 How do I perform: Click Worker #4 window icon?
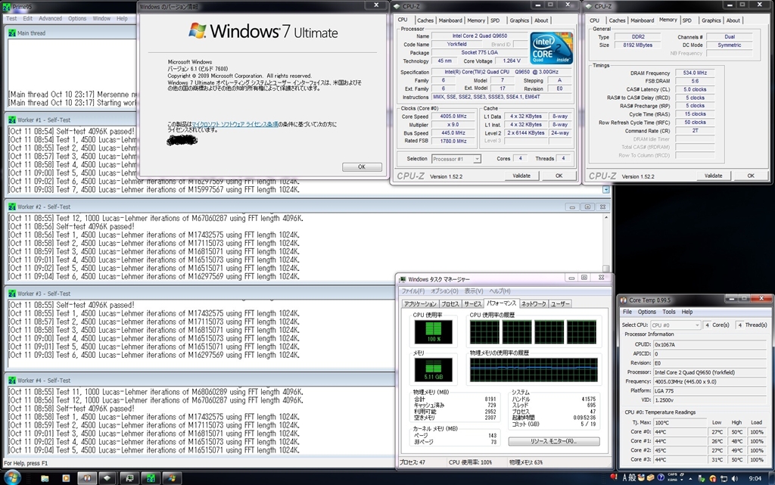(x=12, y=381)
